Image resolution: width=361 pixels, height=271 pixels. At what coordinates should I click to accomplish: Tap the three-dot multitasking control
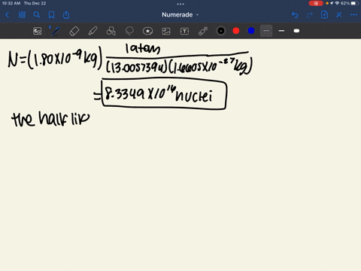point(180,4)
